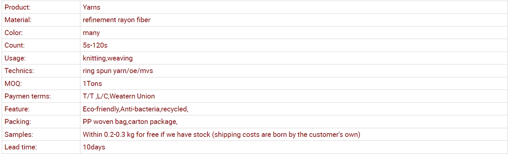Click the 'many' color value
Image resolution: width=510 pixels, height=156 pixels.
pyautogui.click(x=91, y=33)
